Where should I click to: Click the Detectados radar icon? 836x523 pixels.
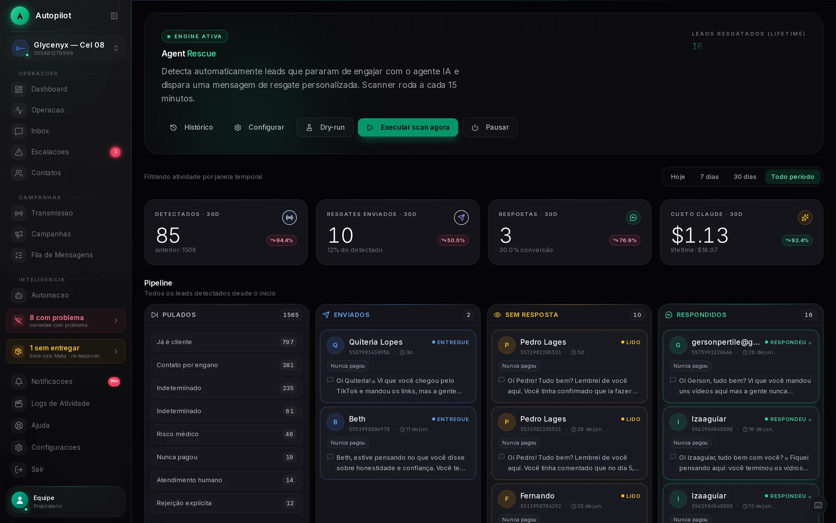[289, 218]
